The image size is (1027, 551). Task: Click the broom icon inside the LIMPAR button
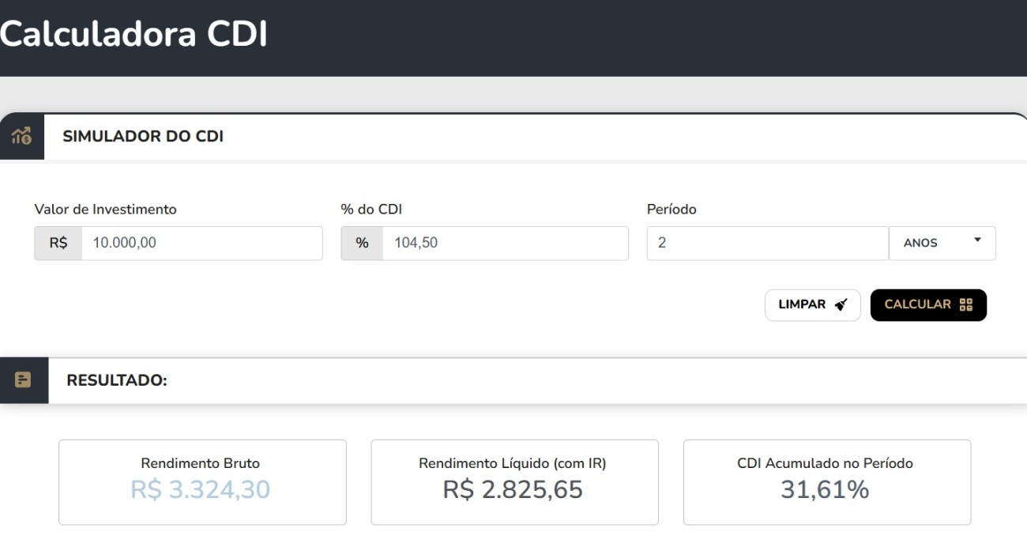839,304
